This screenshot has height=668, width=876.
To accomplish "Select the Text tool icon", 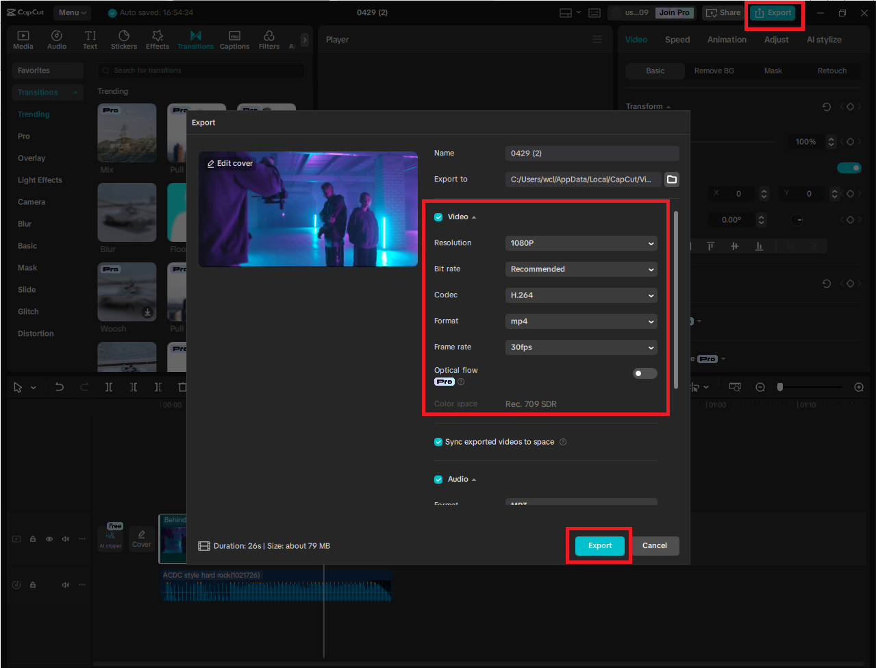I will 90,40.
